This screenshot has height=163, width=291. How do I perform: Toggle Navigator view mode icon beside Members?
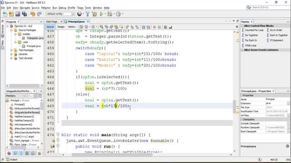pyautogui.click(x=40, y=96)
